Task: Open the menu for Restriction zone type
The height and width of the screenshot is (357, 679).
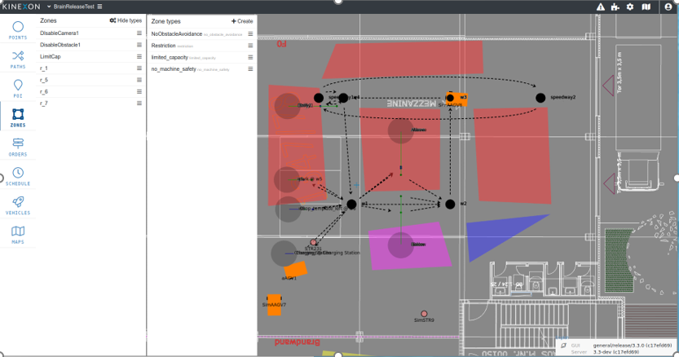Action: pos(250,46)
